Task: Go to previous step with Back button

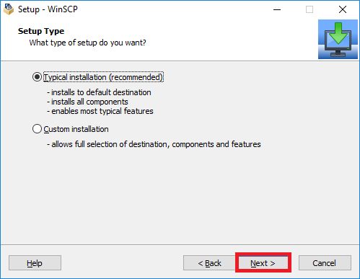Action: pyautogui.click(x=209, y=263)
